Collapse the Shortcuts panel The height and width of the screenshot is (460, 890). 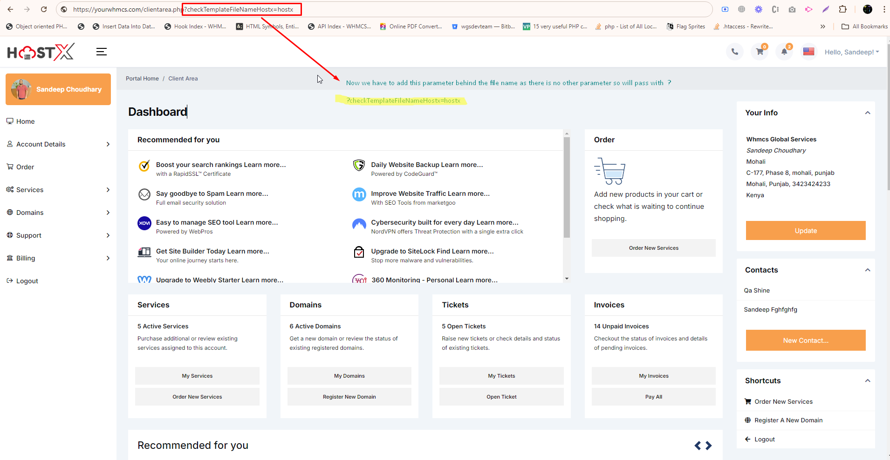pos(868,381)
